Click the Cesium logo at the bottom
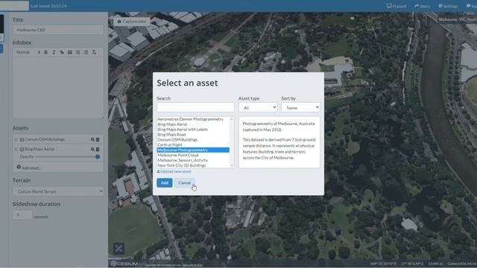 click(124, 264)
